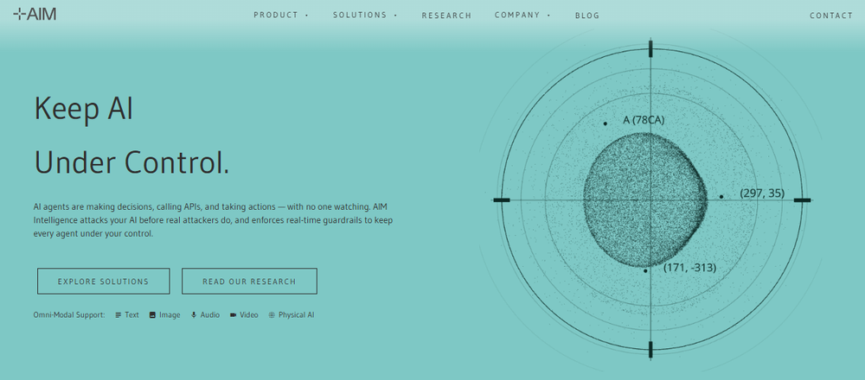The width and height of the screenshot is (865, 380).
Task: Click the "Audio" label text
Action: point(209,315)
